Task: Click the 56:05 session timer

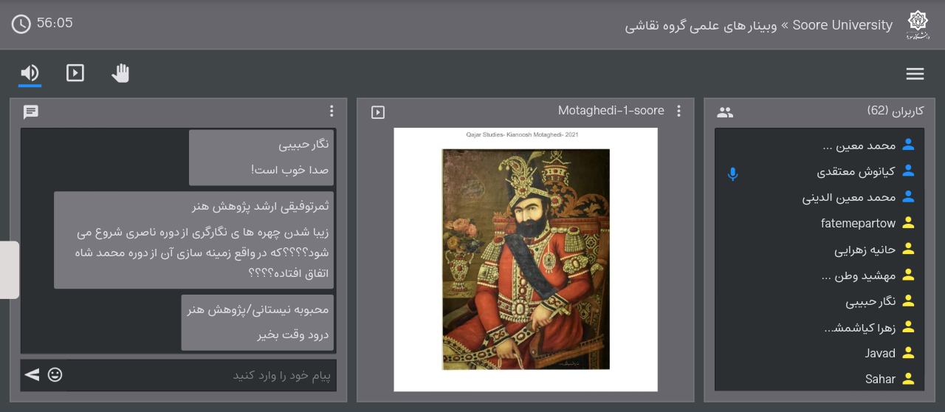Action: [55, 23]
